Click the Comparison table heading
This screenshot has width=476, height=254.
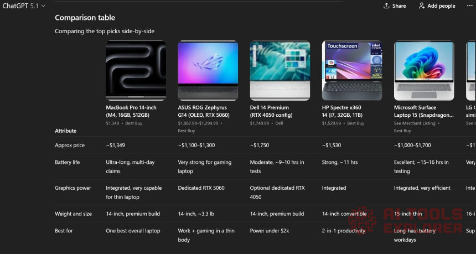tap(85, 18)
